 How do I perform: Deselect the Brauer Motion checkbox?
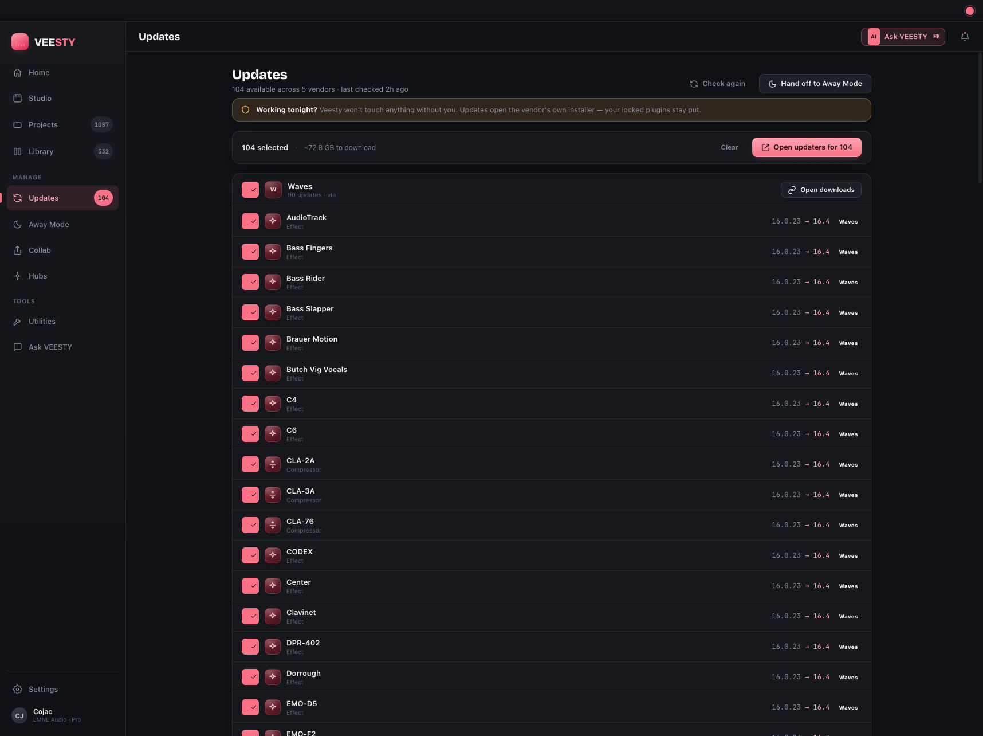[250, 343]
